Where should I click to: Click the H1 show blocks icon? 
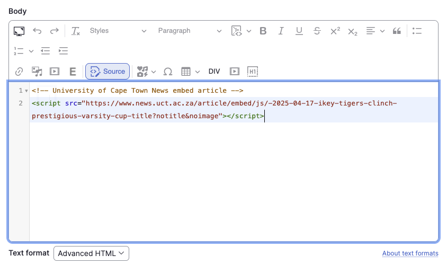tap(253, 72)
